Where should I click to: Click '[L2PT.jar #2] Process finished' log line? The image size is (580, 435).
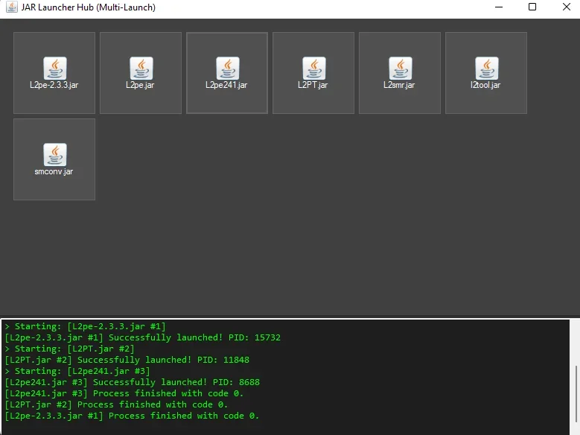pyautogui.click(x=116, y=404)
